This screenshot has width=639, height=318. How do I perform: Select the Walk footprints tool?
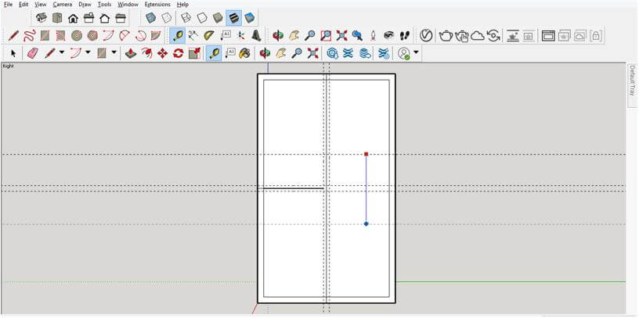(x=404, y=36)
